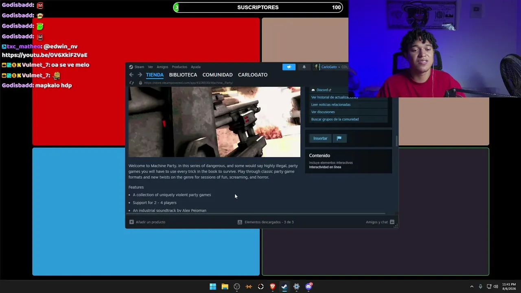
Task: Click the SUSCRIPTORES goal progress bar
Action: [x=258, y=7]
